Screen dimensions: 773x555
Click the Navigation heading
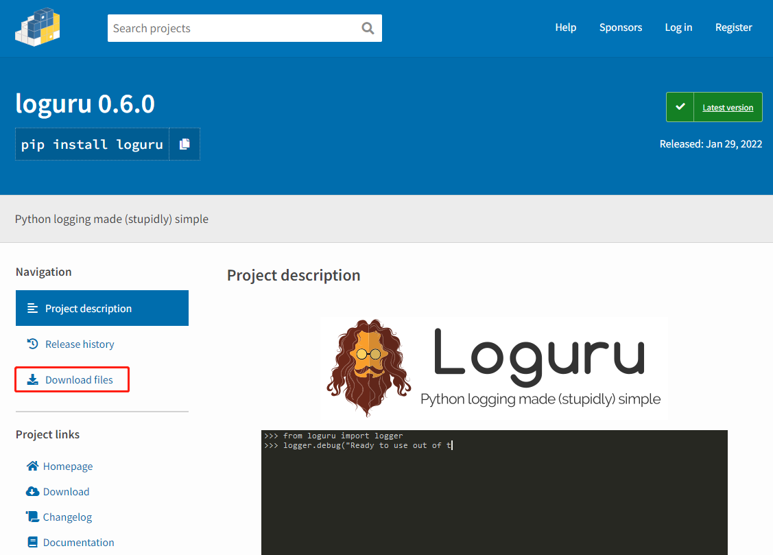[x=43, y=272]
